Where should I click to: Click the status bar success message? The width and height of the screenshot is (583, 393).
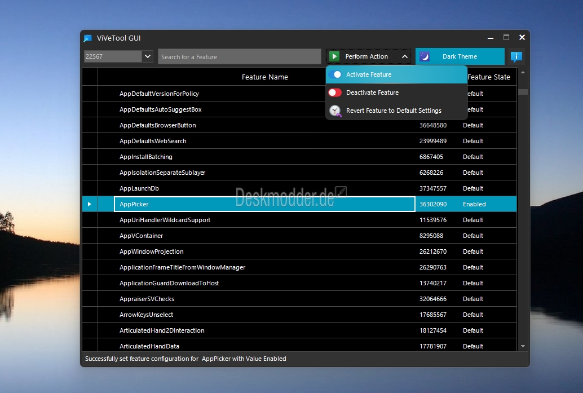(185, 359)
